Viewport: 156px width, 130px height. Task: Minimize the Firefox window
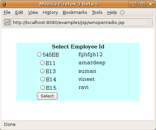(x=133, y=4)
